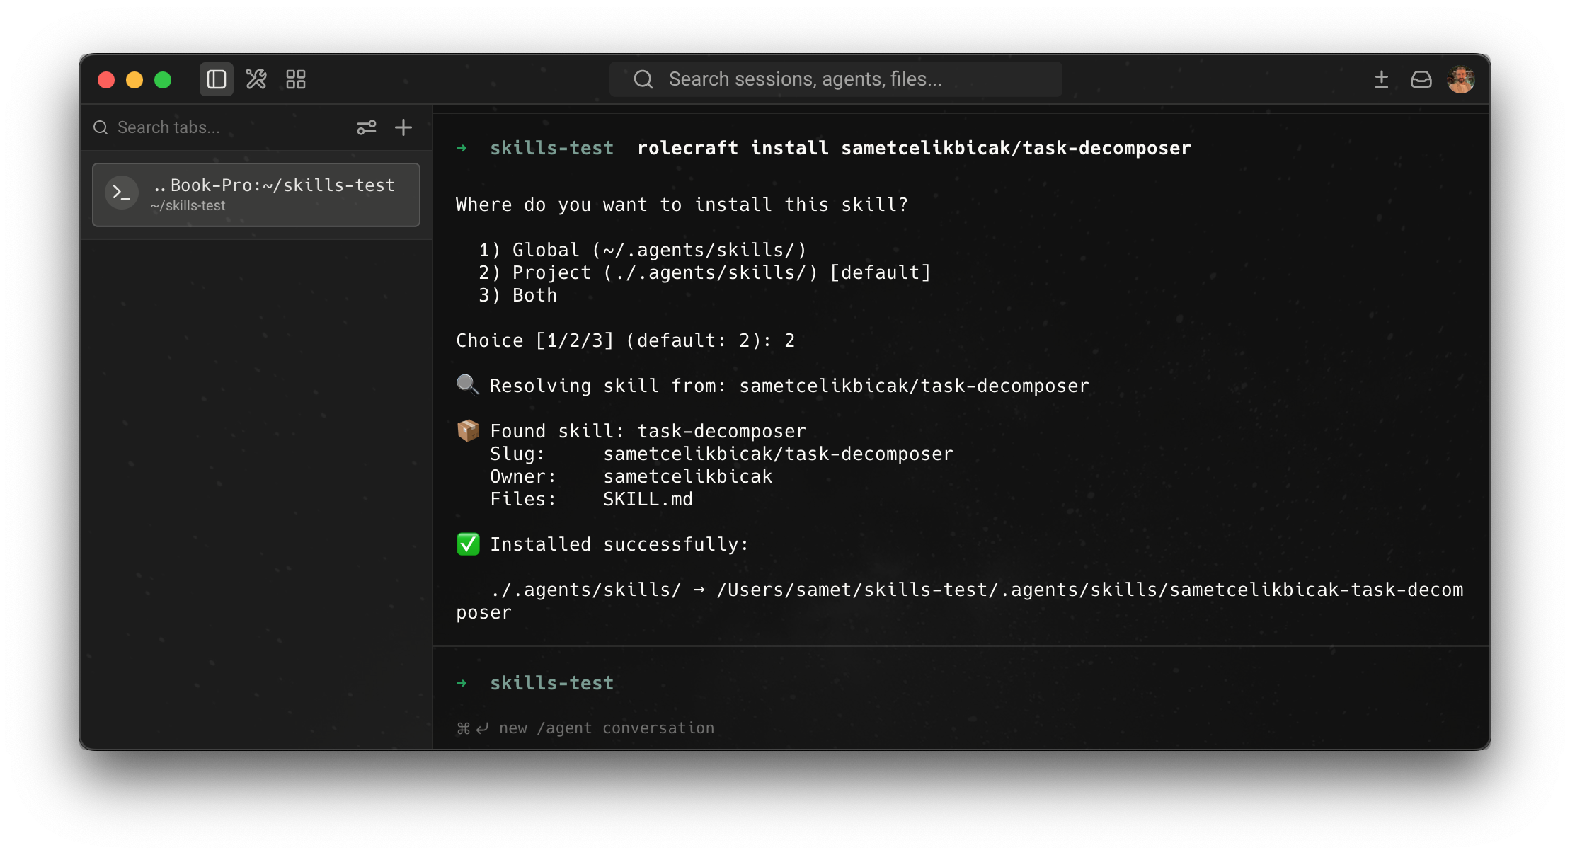Screen dimensions: 1570x855
Task: Click the green checkmark emoji
Action: 468,544
